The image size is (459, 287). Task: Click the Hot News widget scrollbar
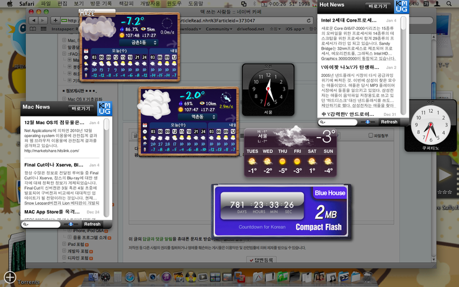coord(403,66)
